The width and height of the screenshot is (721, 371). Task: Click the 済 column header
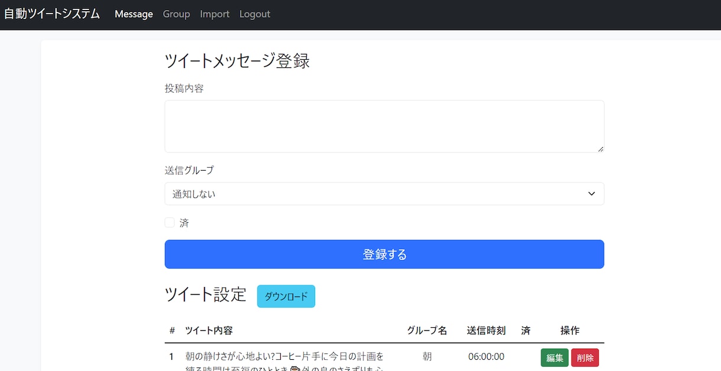point(525,330)
